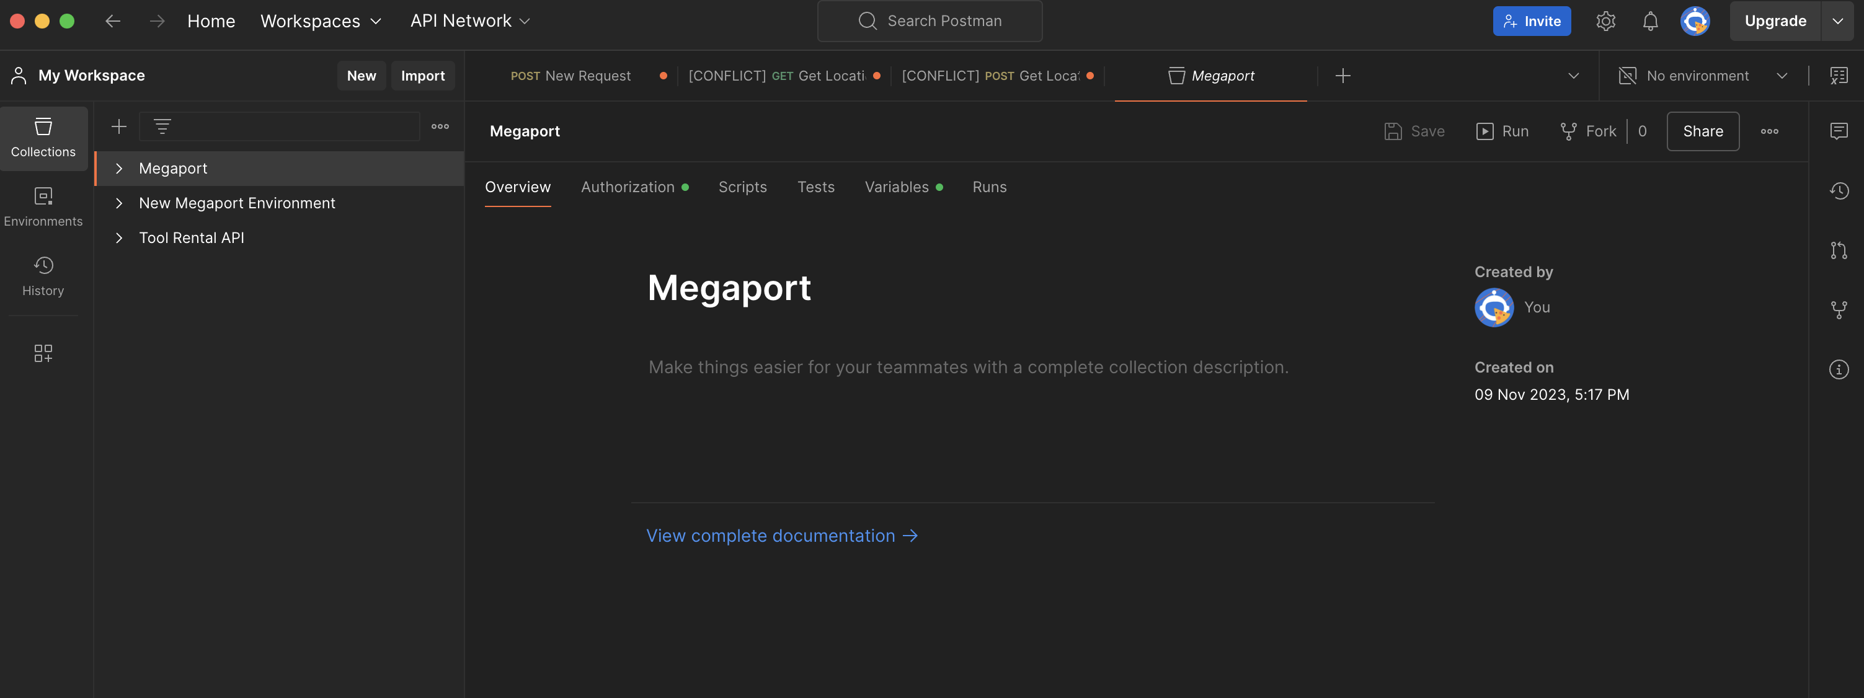Open the Authorization tab
Image resolution: width=1864 pixels, height=698 pixels.
click(634, 187)
